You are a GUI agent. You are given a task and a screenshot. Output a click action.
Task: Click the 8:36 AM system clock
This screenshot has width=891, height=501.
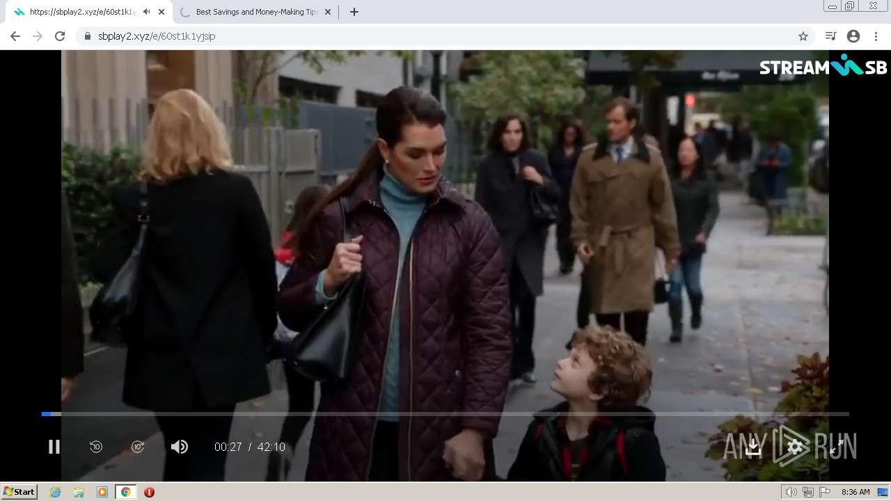coord(855,492)
